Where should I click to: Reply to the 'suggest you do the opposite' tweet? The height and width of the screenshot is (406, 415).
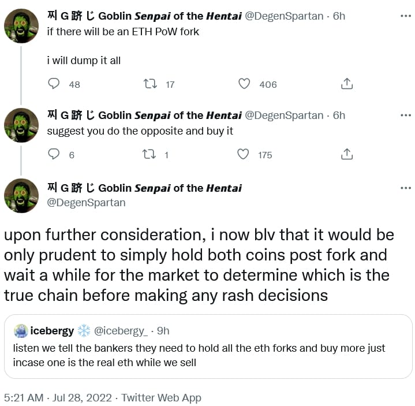[54, 154]
